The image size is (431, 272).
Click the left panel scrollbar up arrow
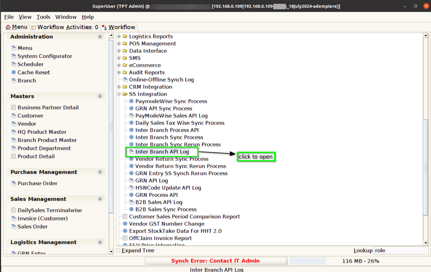point(111,35)
